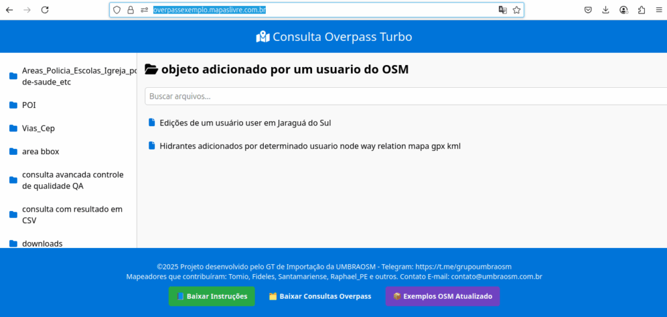Click the map logo in header
The width and height of the screenshot is (667, 317).
263,37
